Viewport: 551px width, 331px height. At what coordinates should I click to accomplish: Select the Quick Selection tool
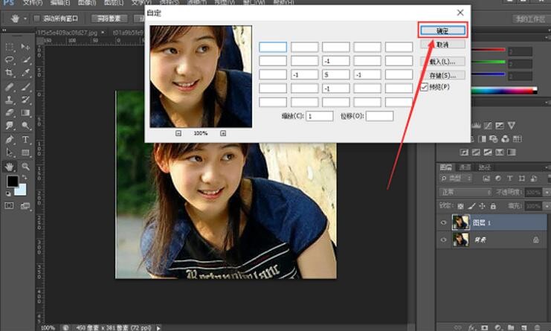tap(25, 60)
